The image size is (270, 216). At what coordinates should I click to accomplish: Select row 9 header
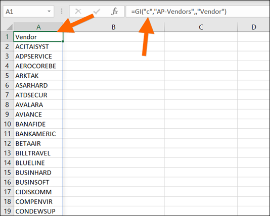coord(7,114)
